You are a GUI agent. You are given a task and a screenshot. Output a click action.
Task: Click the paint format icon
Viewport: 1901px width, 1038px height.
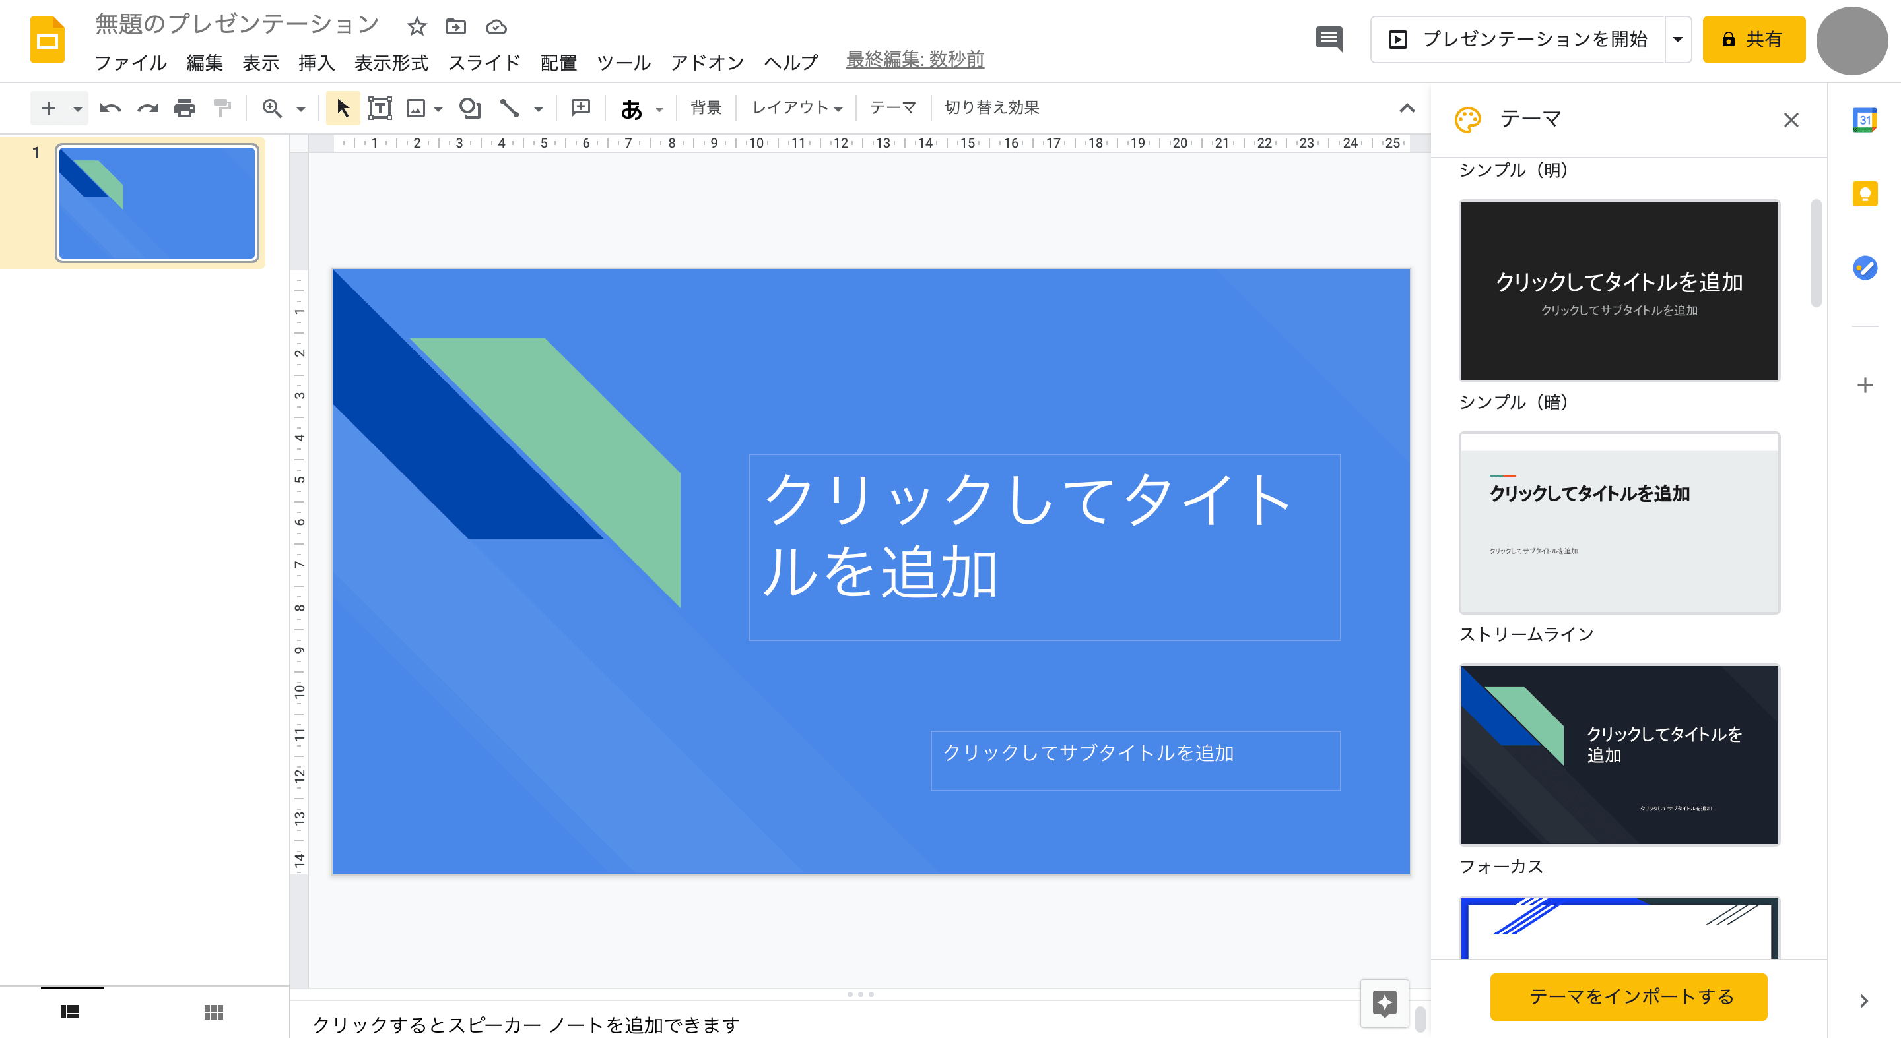pos(222,108)
